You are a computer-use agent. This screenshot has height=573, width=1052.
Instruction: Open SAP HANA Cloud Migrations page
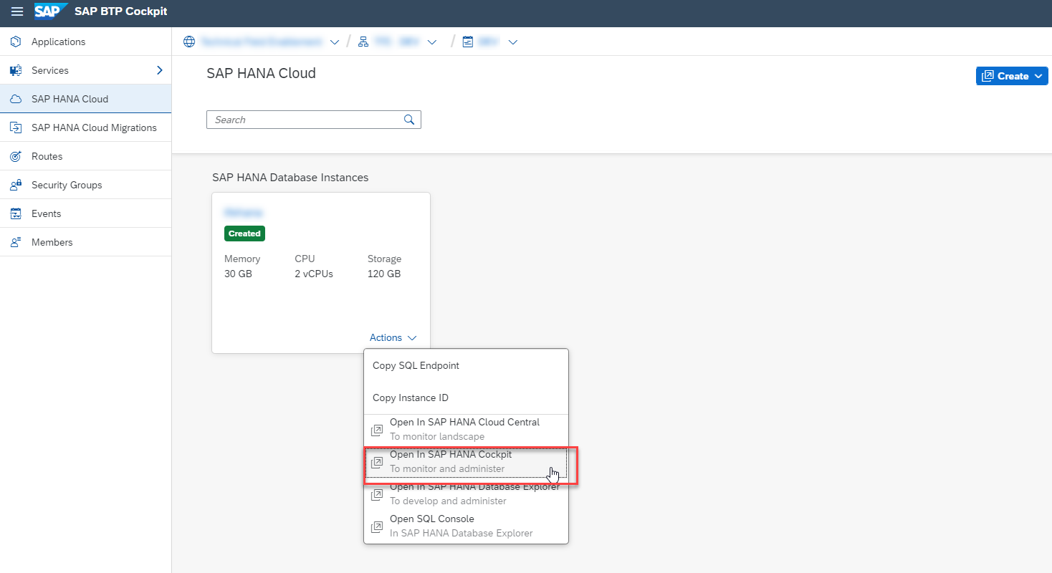pos(85,127)
